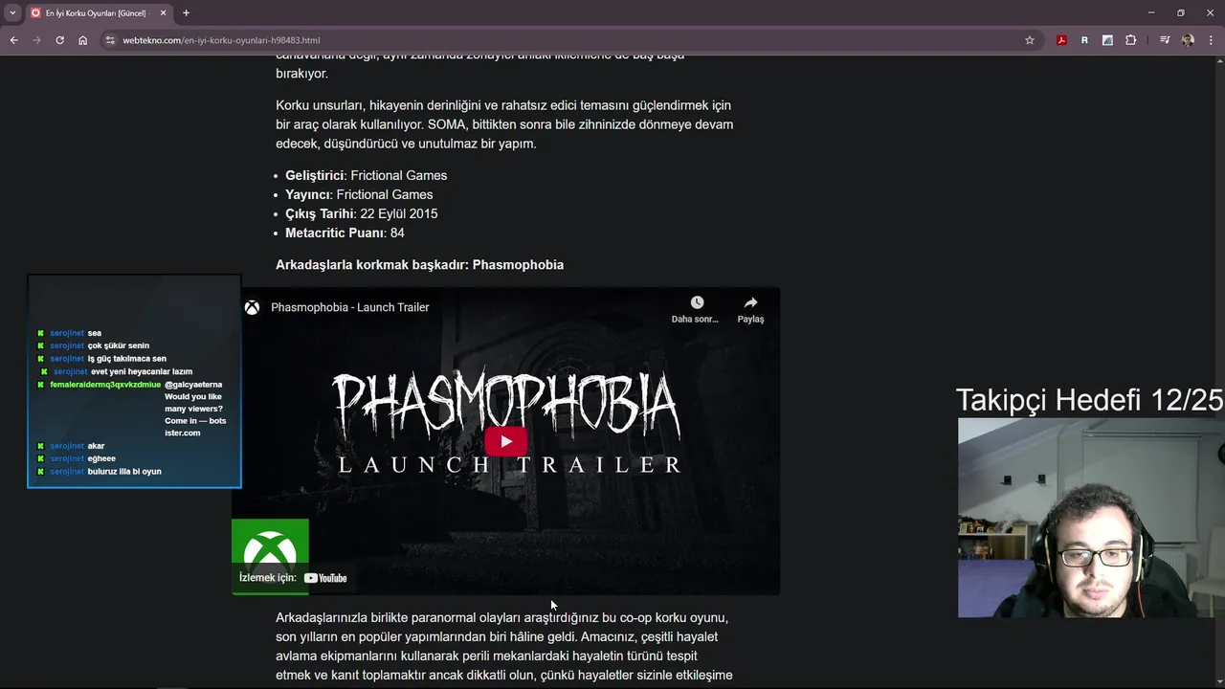Open the Chrome profile avatar

(1188, 40)
